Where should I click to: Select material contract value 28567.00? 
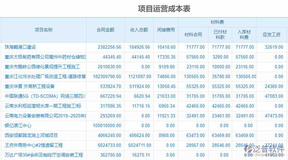tap(196, 145)
